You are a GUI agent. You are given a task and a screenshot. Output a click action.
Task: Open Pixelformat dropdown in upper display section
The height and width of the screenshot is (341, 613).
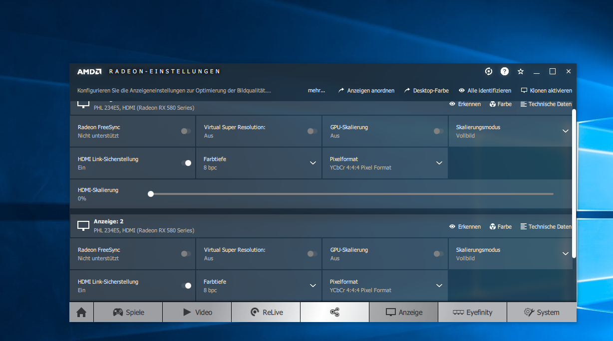(439, 163)
